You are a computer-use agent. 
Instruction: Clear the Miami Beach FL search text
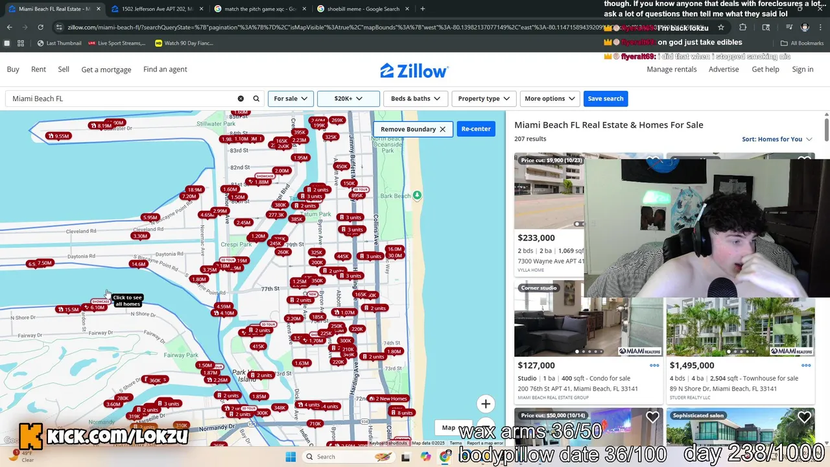click(x=241, y=99)
